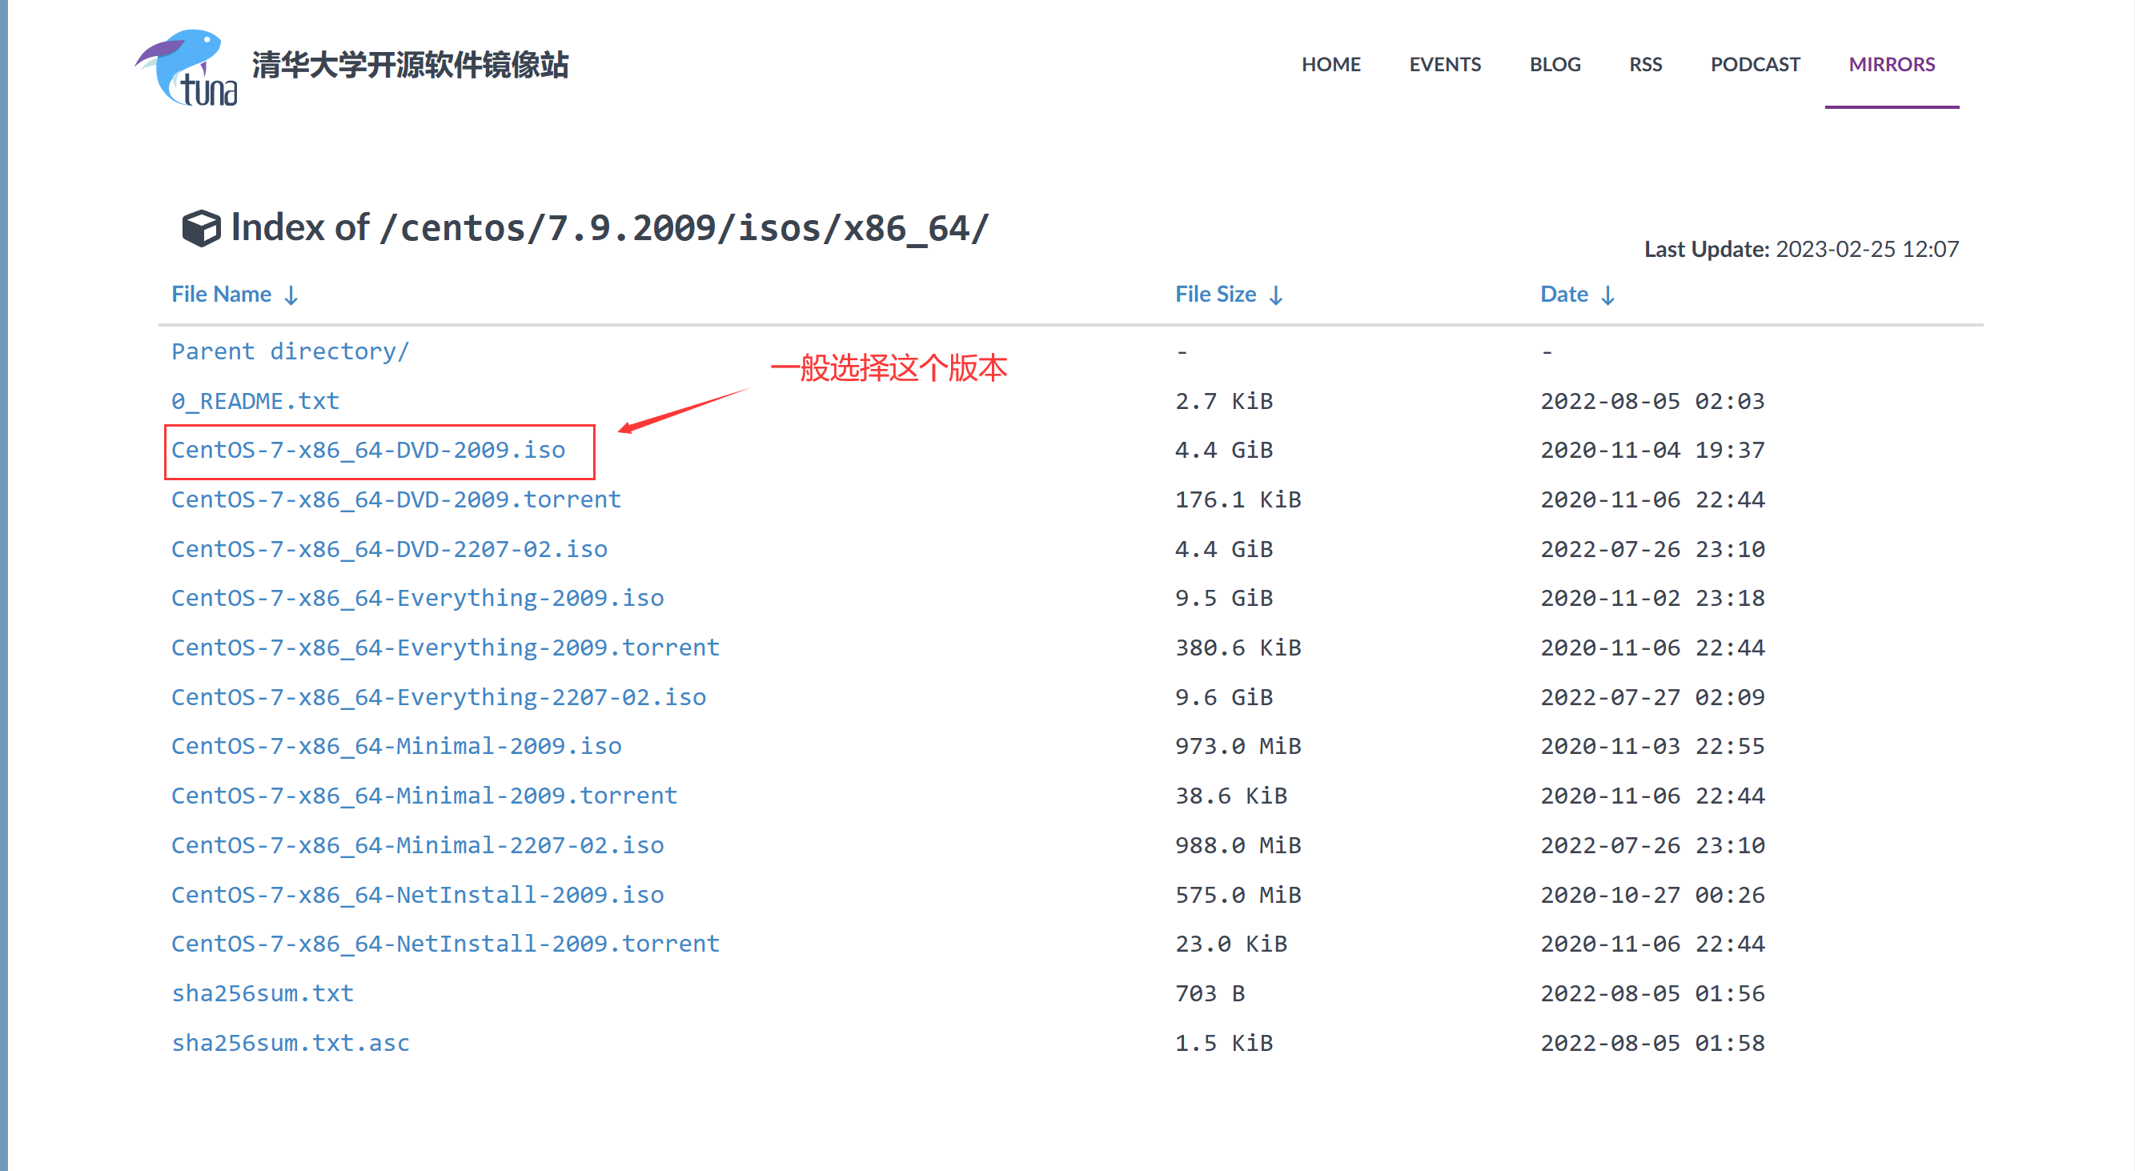Click the File Name column header
This screenshot has height=1171, width=2135.
(221, 295)
